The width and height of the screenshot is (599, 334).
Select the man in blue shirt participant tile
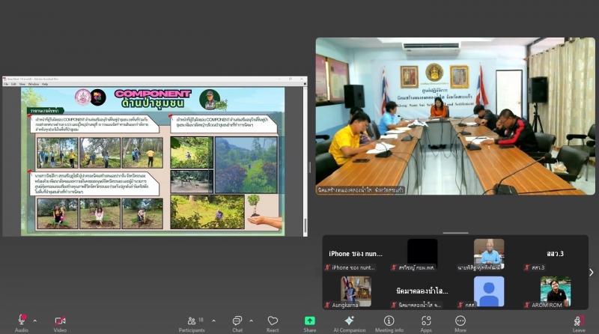[489, 255]
